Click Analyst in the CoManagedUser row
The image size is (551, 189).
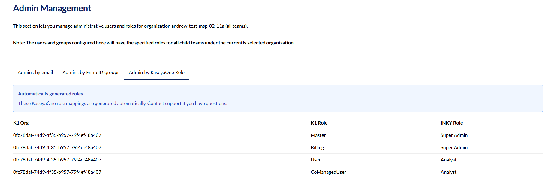tap(448, 172)
